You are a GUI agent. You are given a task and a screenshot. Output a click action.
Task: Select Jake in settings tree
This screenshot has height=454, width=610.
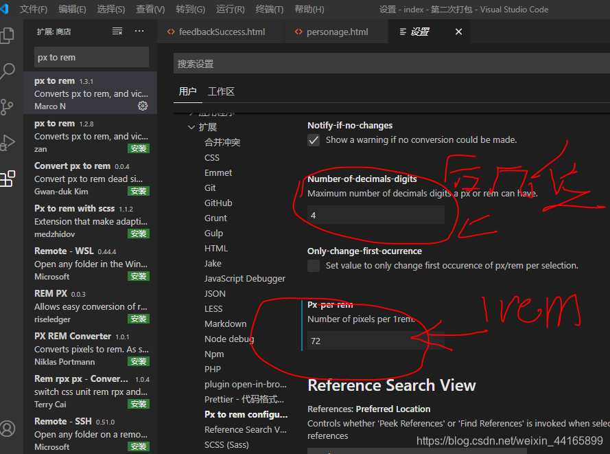[213, 264]
